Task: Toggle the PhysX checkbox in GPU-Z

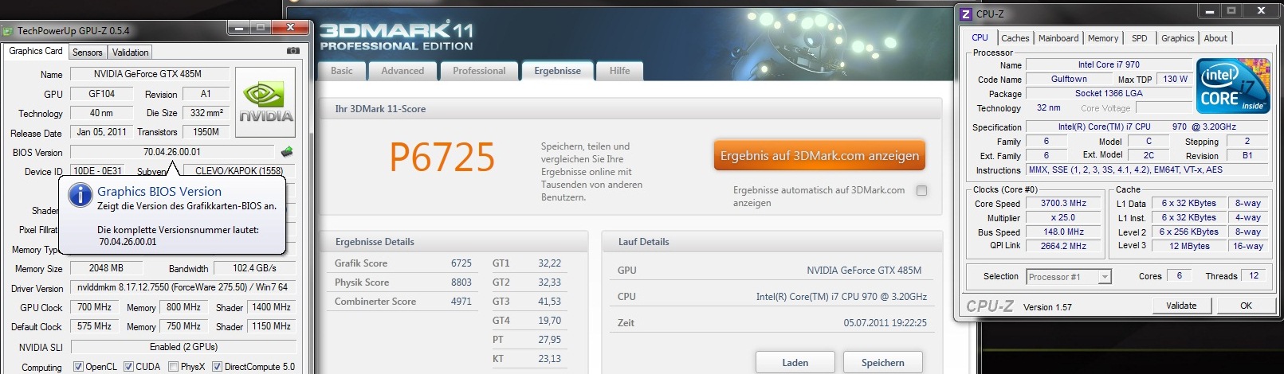Action: (174, 367)
